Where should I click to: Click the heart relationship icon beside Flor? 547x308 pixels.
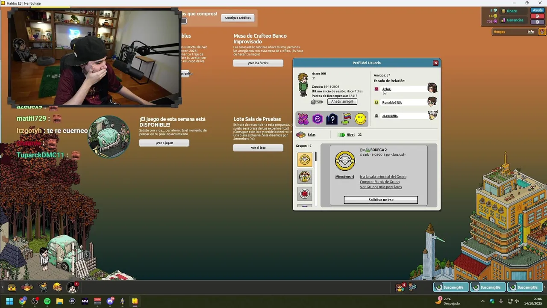click(376, 89)
